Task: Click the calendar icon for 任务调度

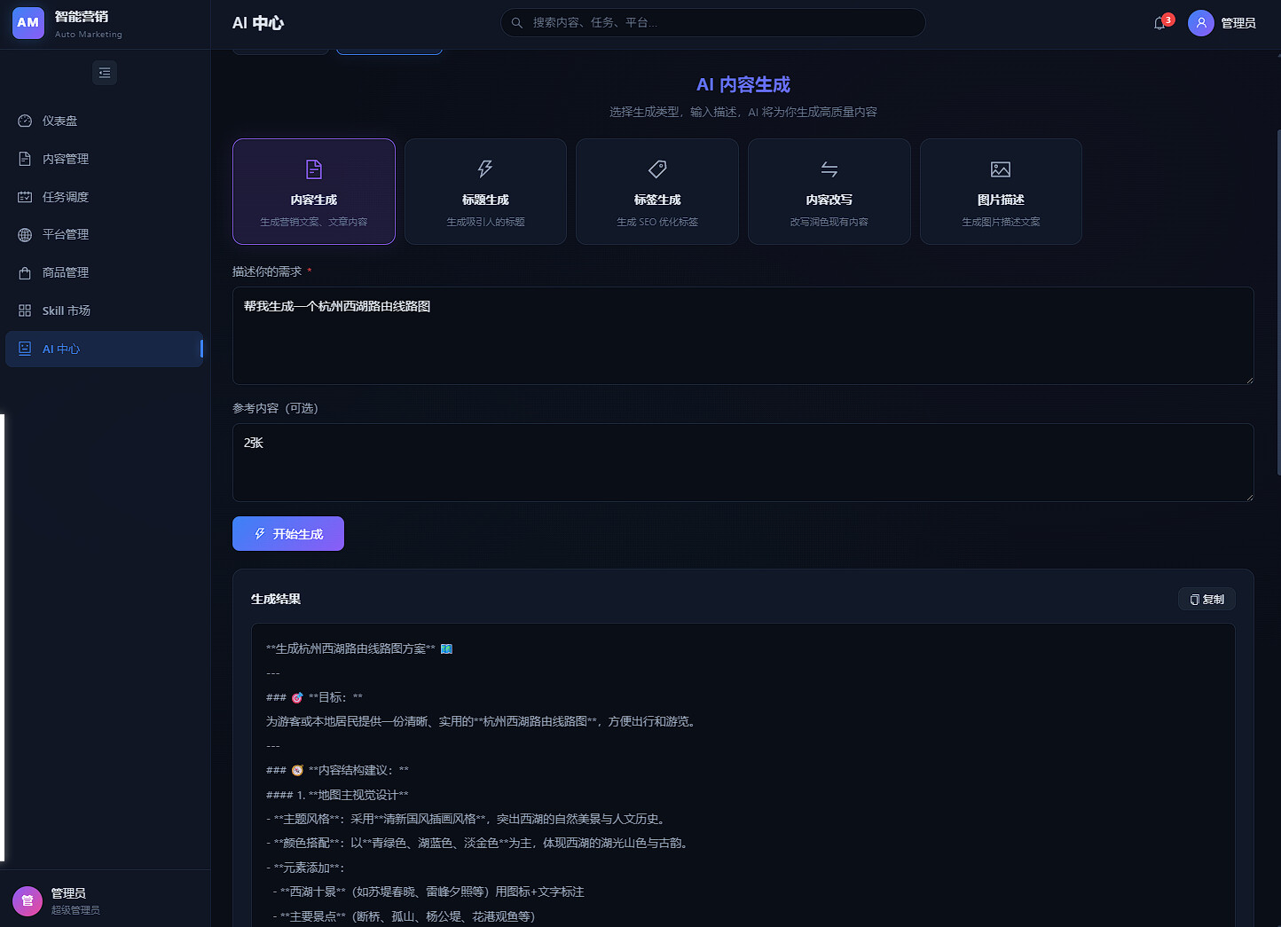Action: [x=25, y=197]
